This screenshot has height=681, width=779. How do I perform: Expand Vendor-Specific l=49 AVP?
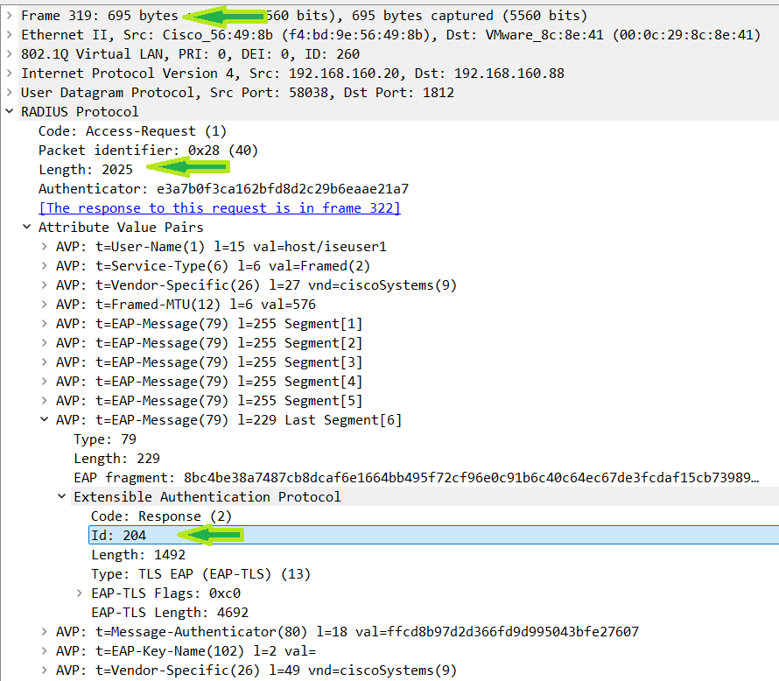[45, 670]
